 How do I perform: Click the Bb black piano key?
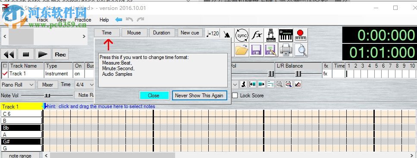(21, 128)
